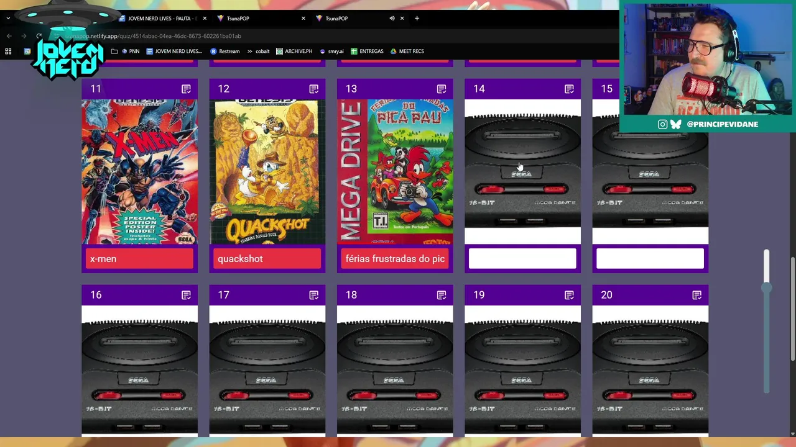This screenshot has height=447, width=796.
Task: Click the Sega console image on card 14
Action: (522, 172)
